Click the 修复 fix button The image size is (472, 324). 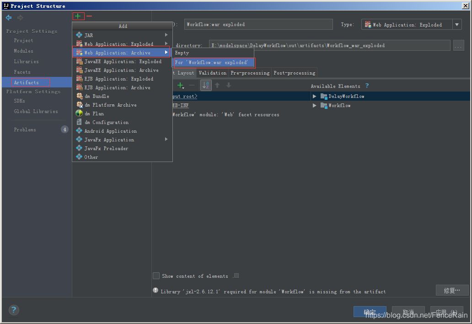pyautogui.click(x=452, y=290)
